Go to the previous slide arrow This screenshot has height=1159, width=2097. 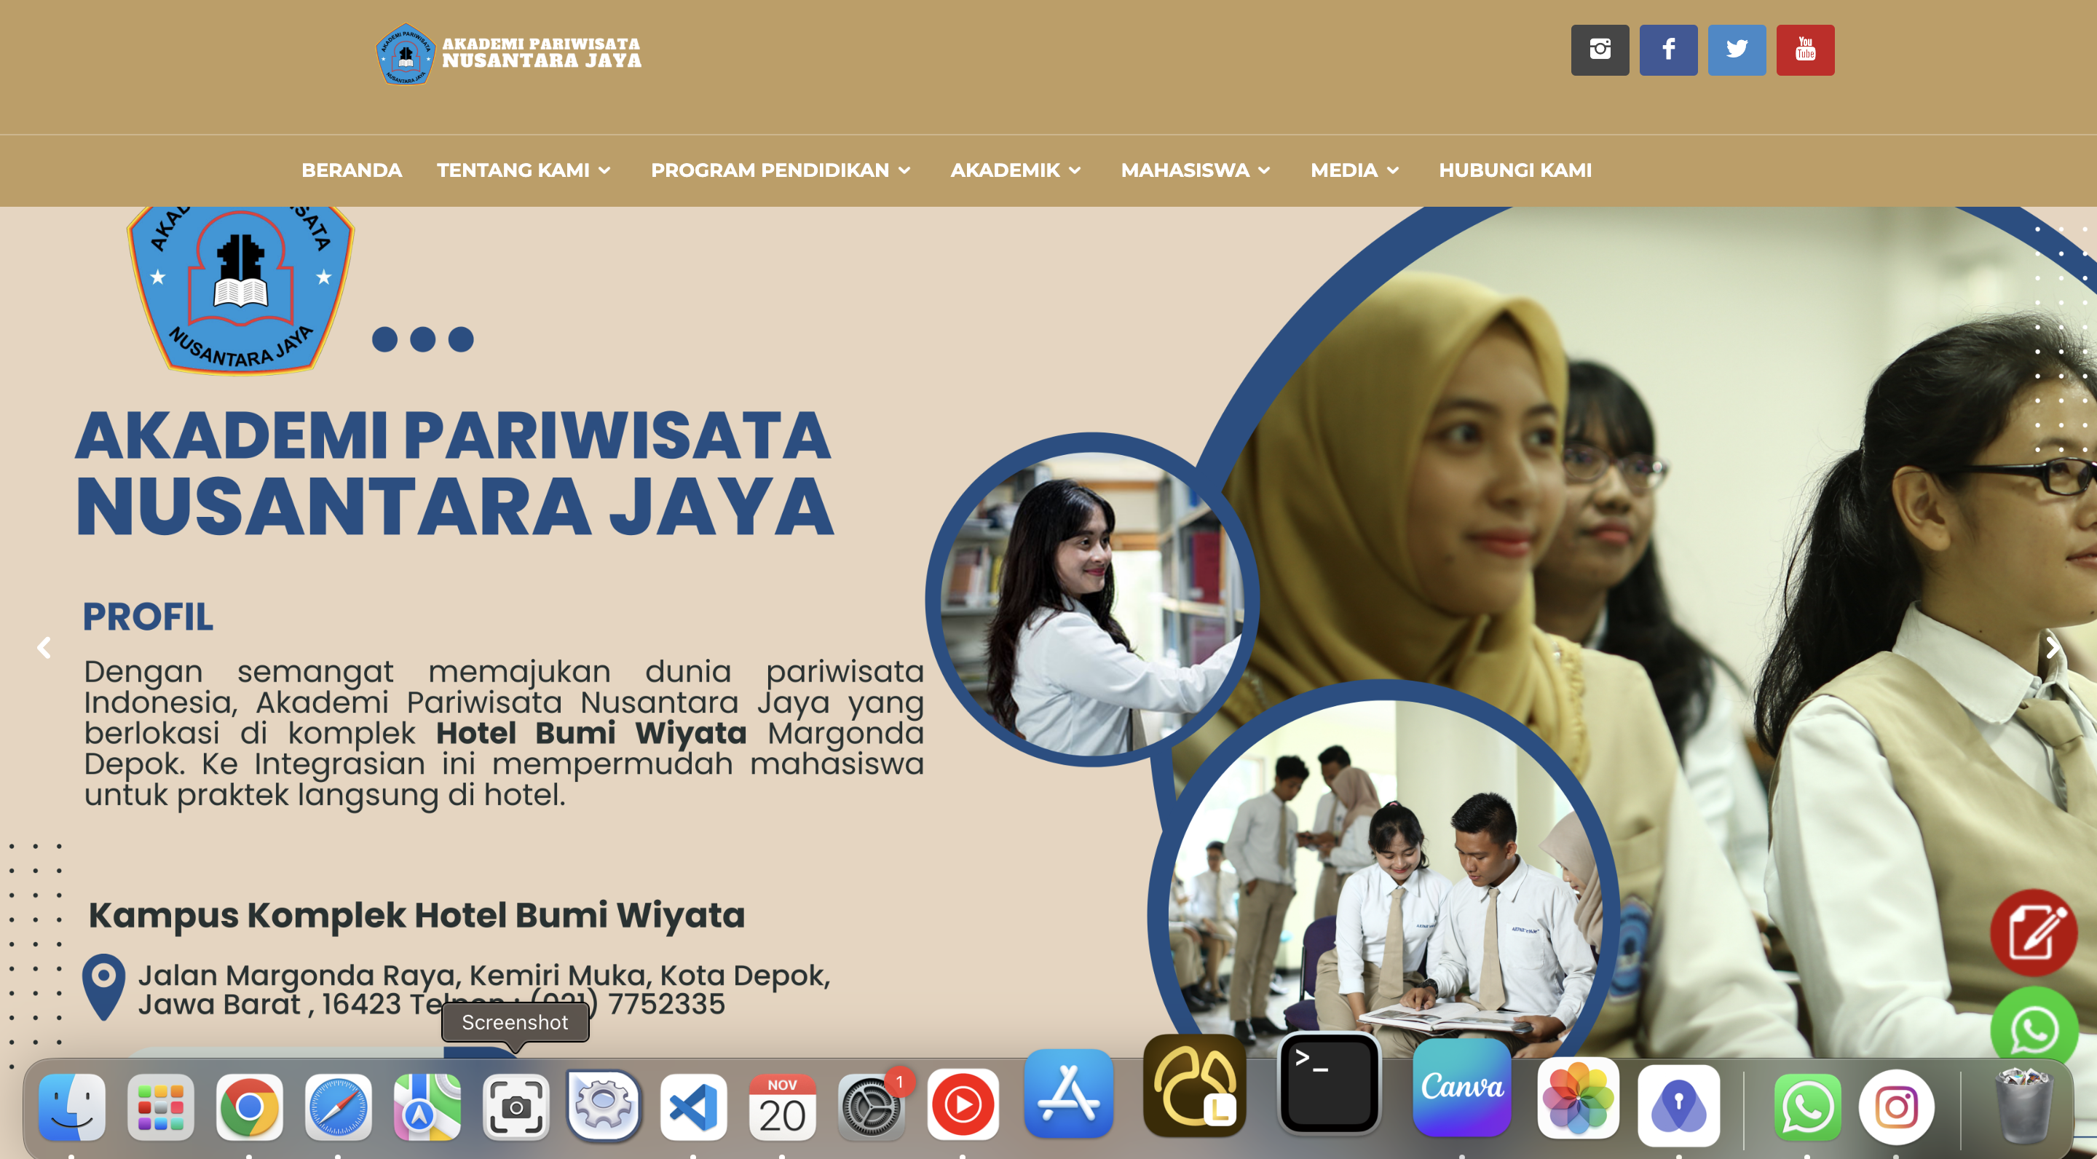tap(44, 648)
